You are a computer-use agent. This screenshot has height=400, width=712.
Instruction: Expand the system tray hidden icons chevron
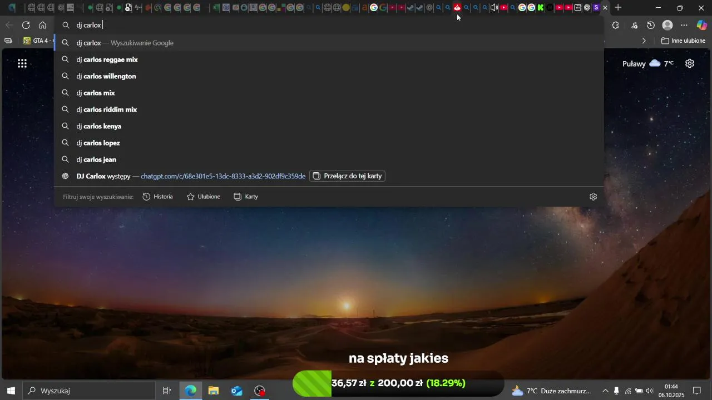pos(605,391)
